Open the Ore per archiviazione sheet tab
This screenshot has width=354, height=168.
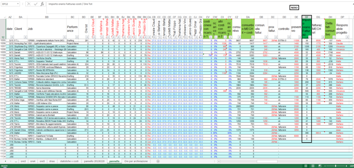click(x=137, y=161)
